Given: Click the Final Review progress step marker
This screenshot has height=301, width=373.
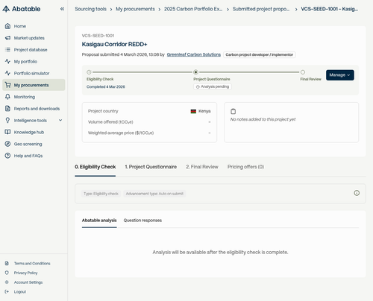Looking at the screenshot, I should coord(303,72).
